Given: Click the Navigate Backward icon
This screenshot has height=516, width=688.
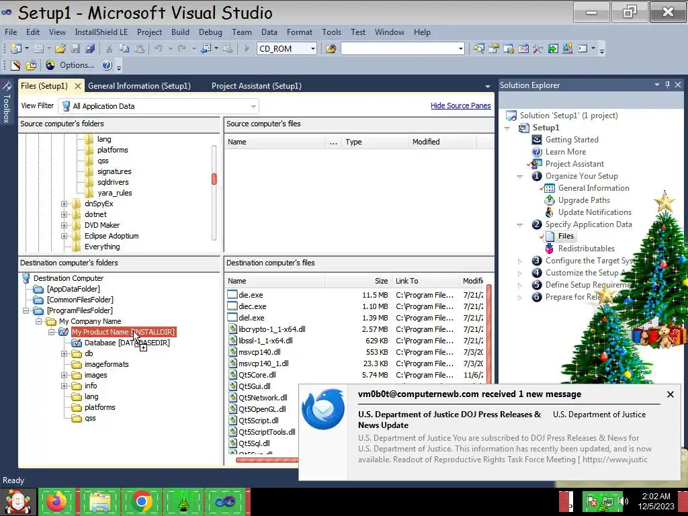Looking at the screenshot, I should (x=206, y=48).
